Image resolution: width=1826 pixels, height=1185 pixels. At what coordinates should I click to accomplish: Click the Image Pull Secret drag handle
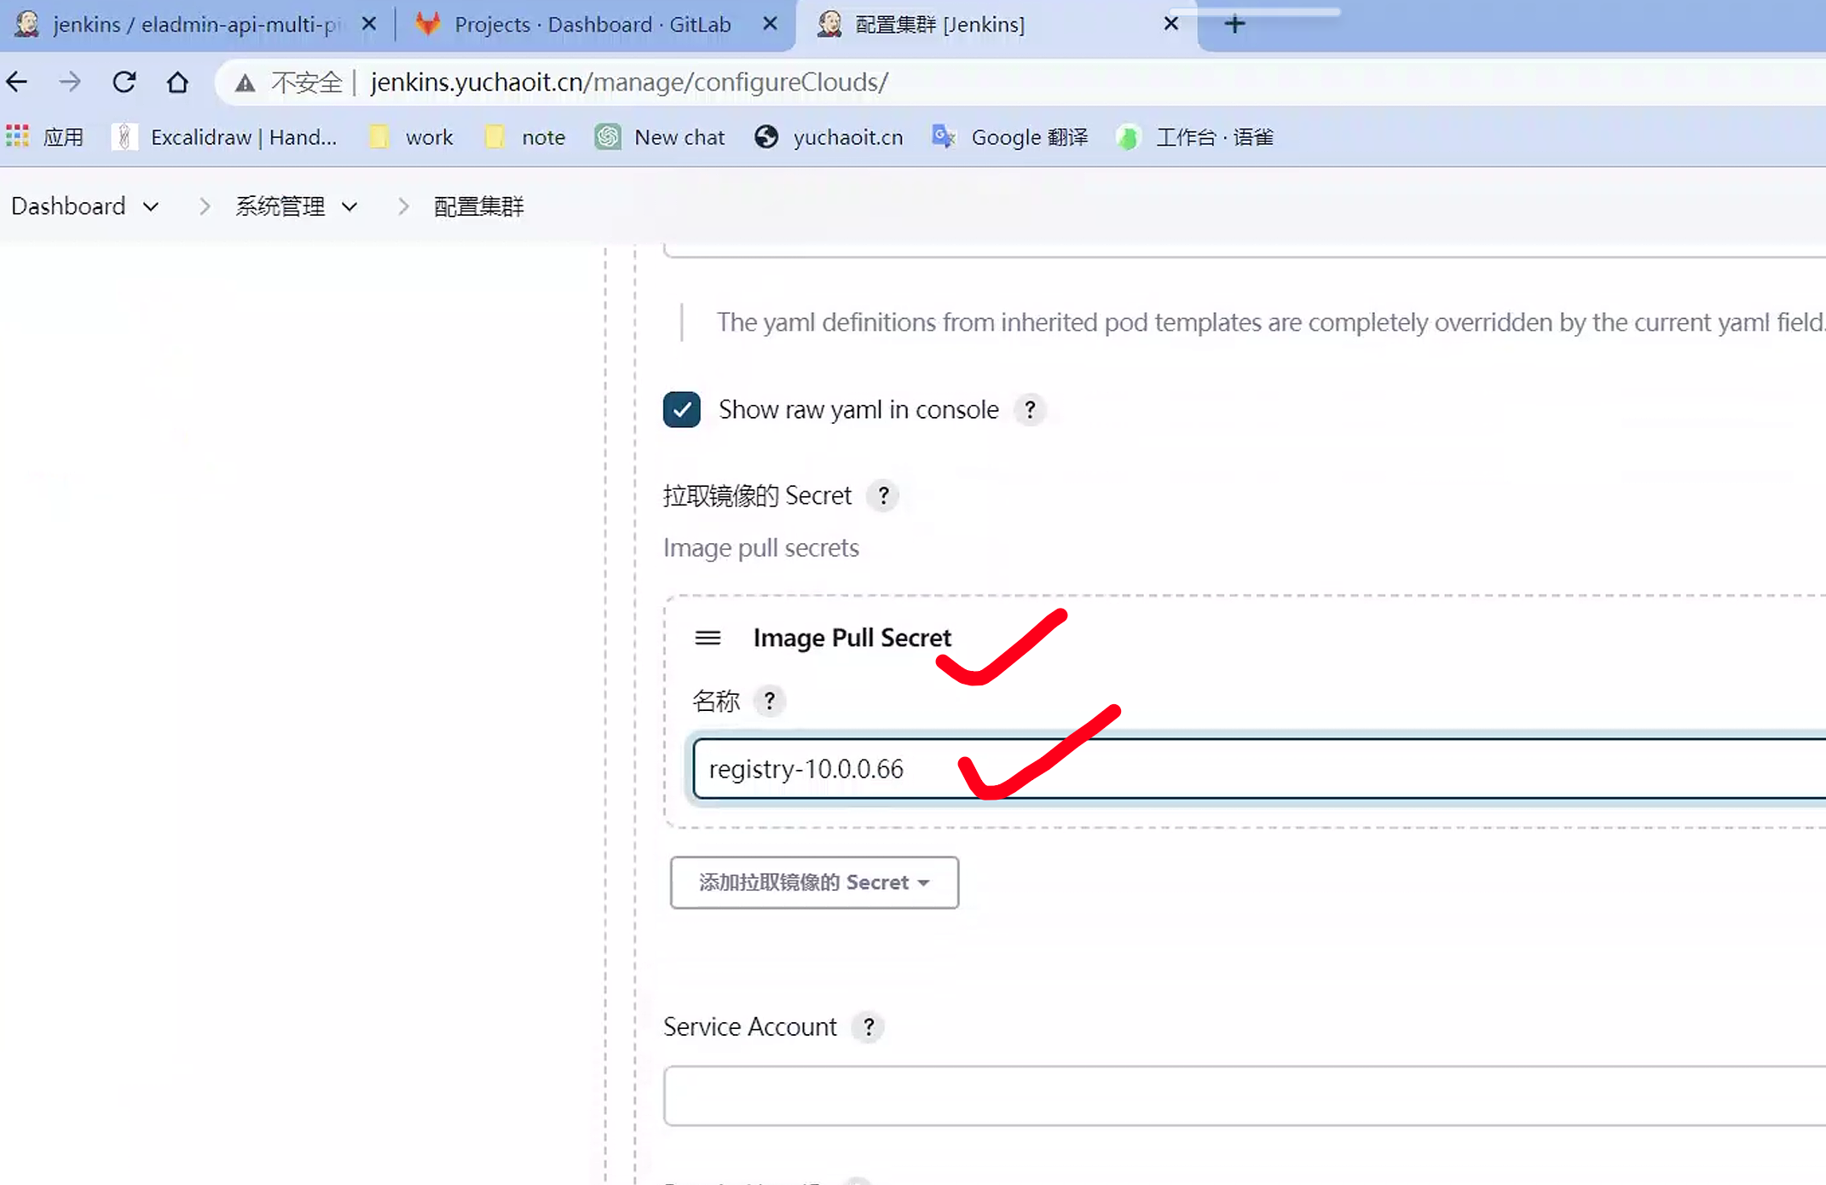[x=708, y=638]
